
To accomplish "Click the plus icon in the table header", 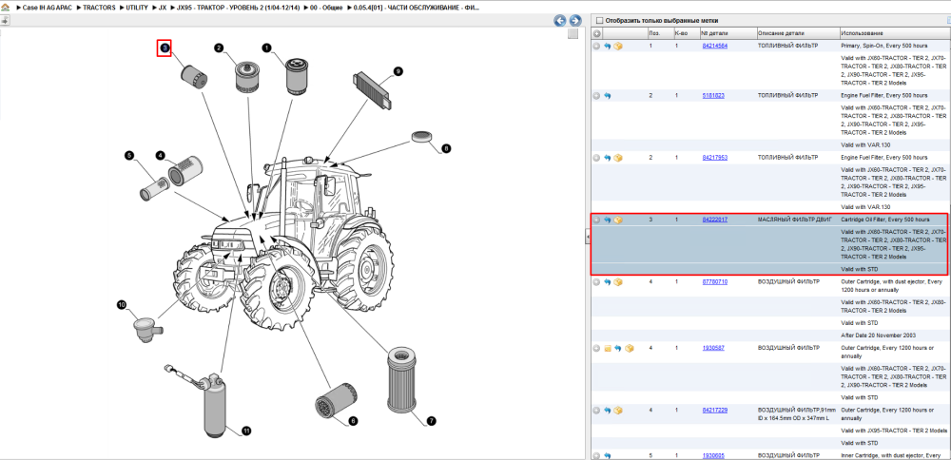I will [x=597, y=33].
